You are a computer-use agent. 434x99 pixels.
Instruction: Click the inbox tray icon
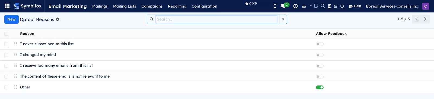(x=304, y=6)
